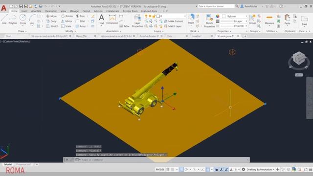The width and height of the screenshot is (313, 176).
Task: Expand the Draw panel
Action: pos(22,31)
